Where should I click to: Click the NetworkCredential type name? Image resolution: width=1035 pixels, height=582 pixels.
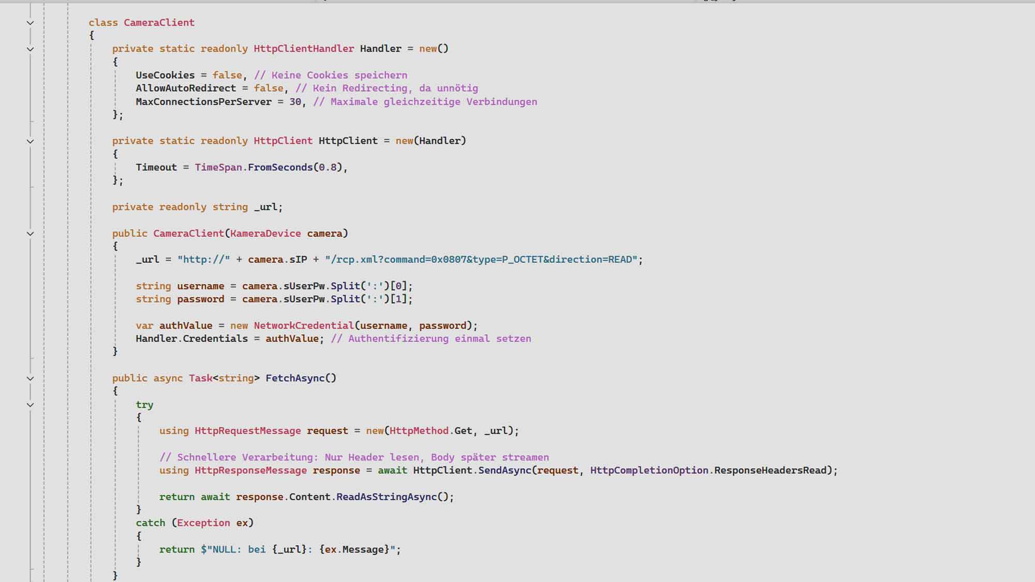303,325
